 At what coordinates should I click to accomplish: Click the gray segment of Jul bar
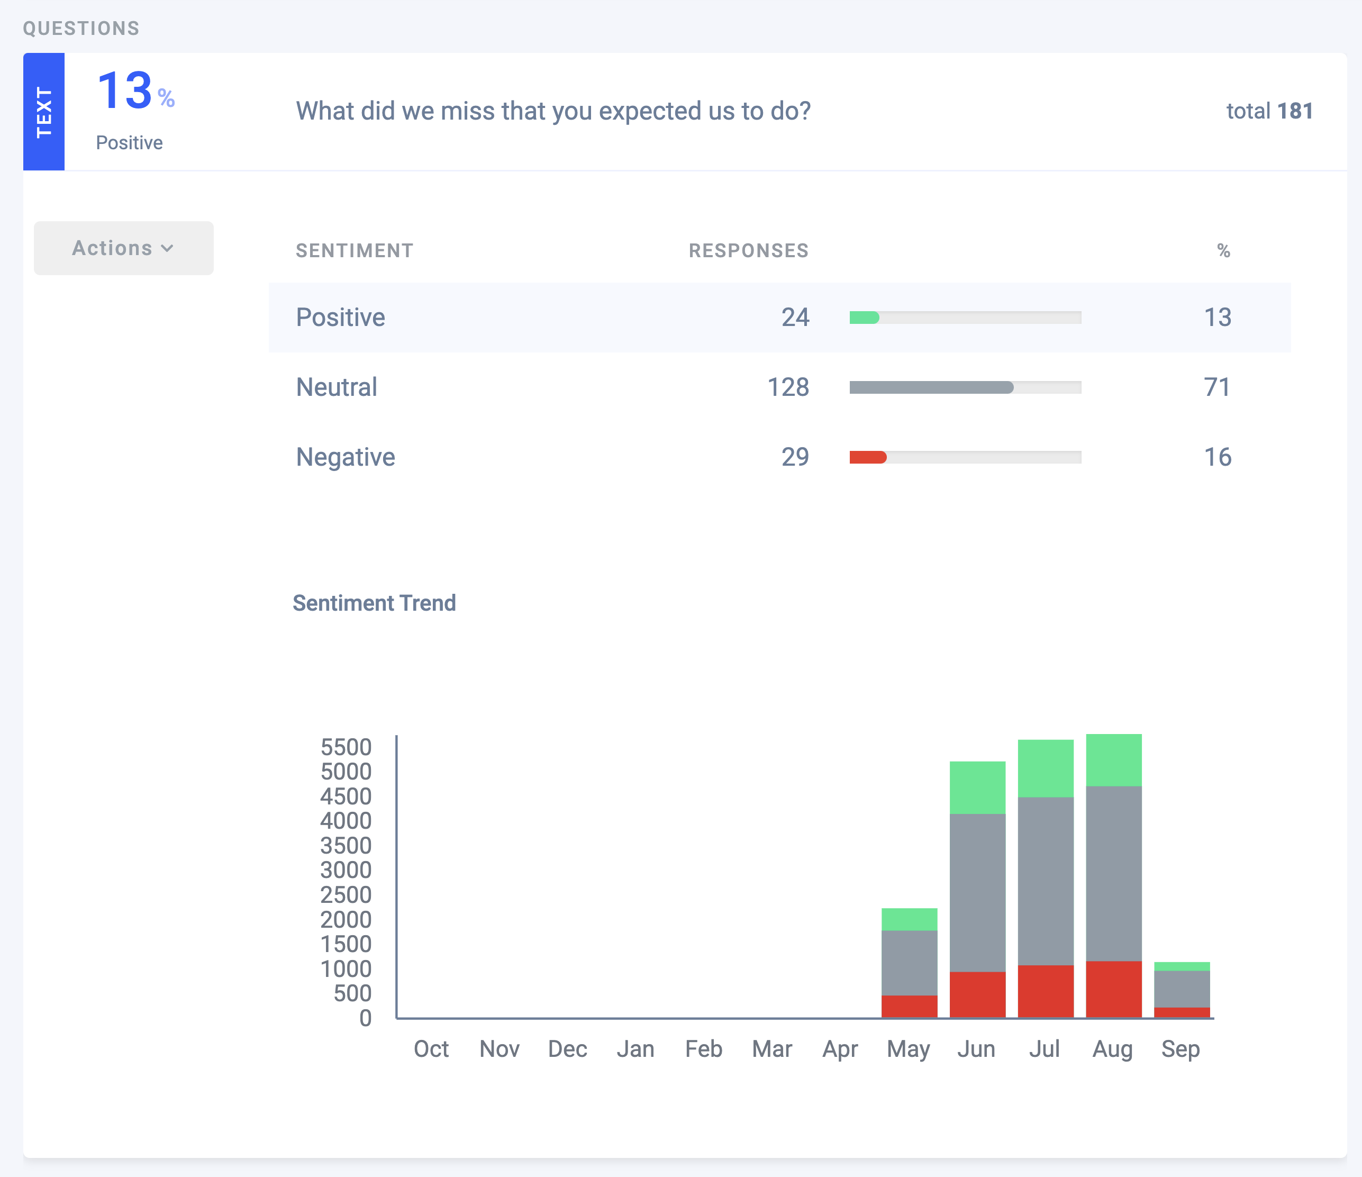coord(1045,881)
